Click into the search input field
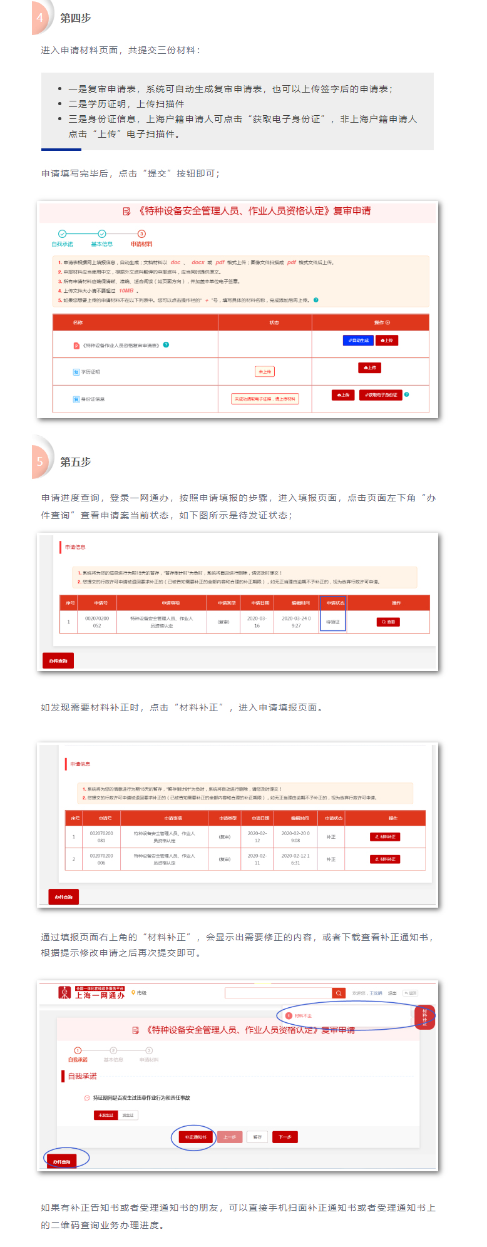The image size is (487, 1247). point(278,993)
